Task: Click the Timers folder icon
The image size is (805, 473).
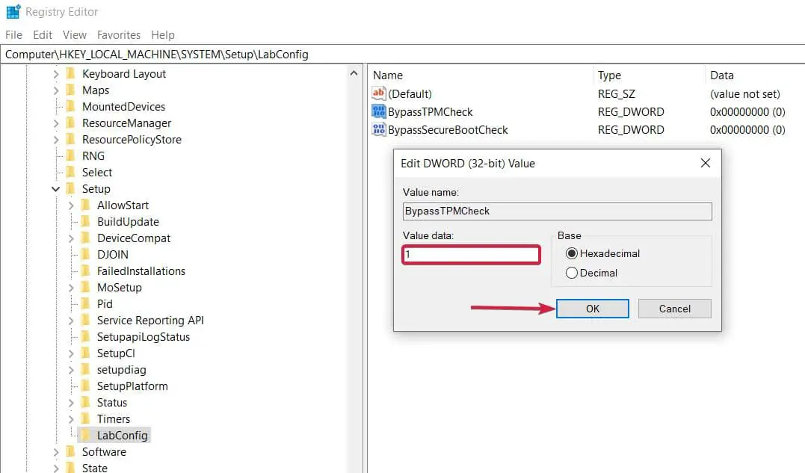Action: click(86, 418)
